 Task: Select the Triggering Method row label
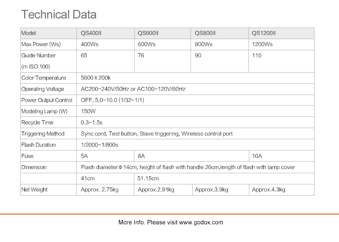coord(43,134)
